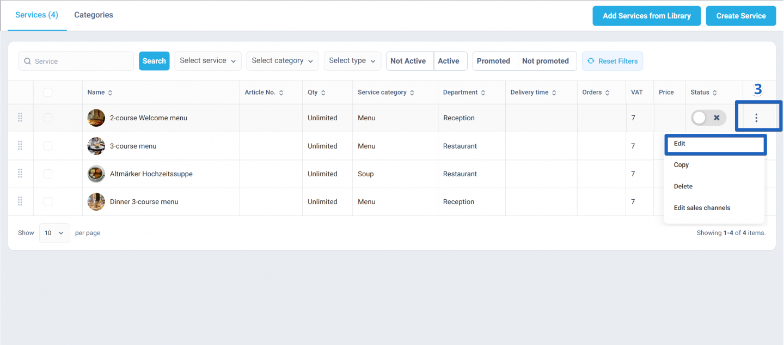Sort by Department column arrows
This screenshot has width=784, height=345.
(x=483, y=93)
